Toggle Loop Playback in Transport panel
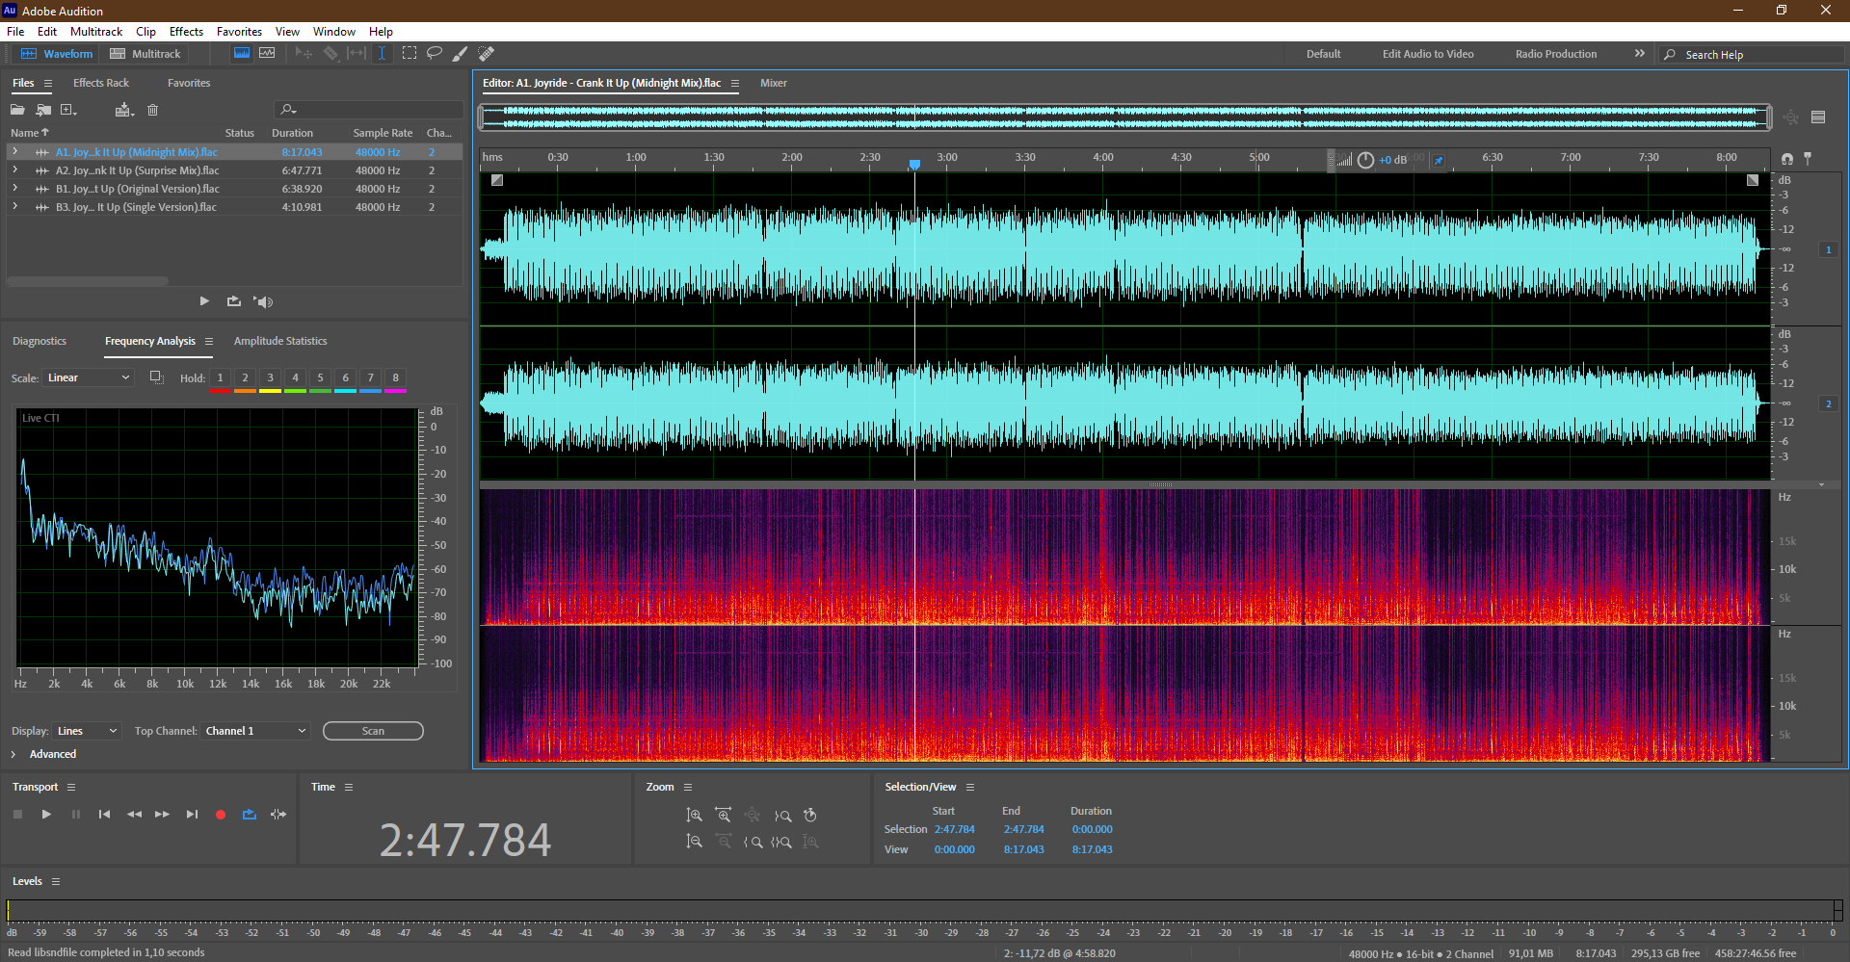The width and height of the screenshot is (1850, 962). point(249,815)
